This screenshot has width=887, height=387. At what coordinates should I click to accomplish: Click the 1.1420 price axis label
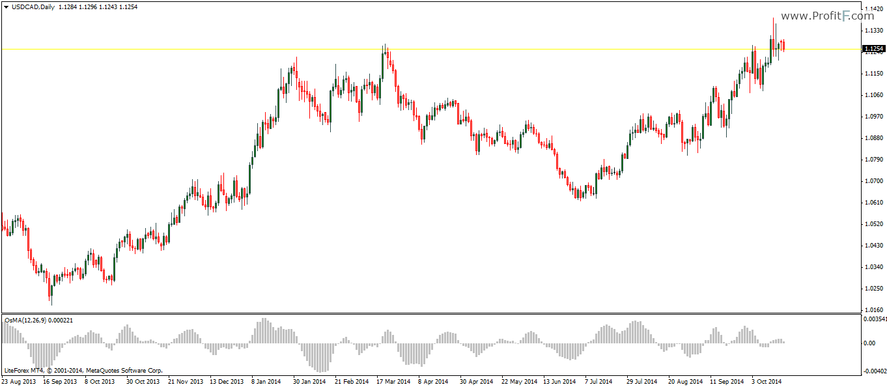pyautogui.click(x=873, y=9)
